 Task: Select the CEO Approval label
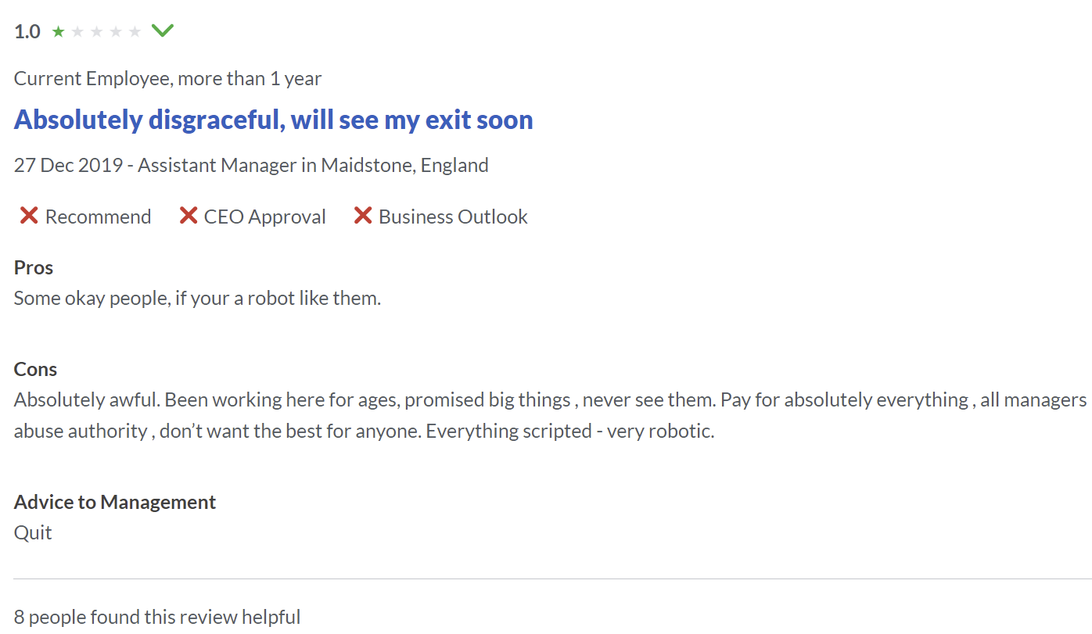click(x=265, y=217)
